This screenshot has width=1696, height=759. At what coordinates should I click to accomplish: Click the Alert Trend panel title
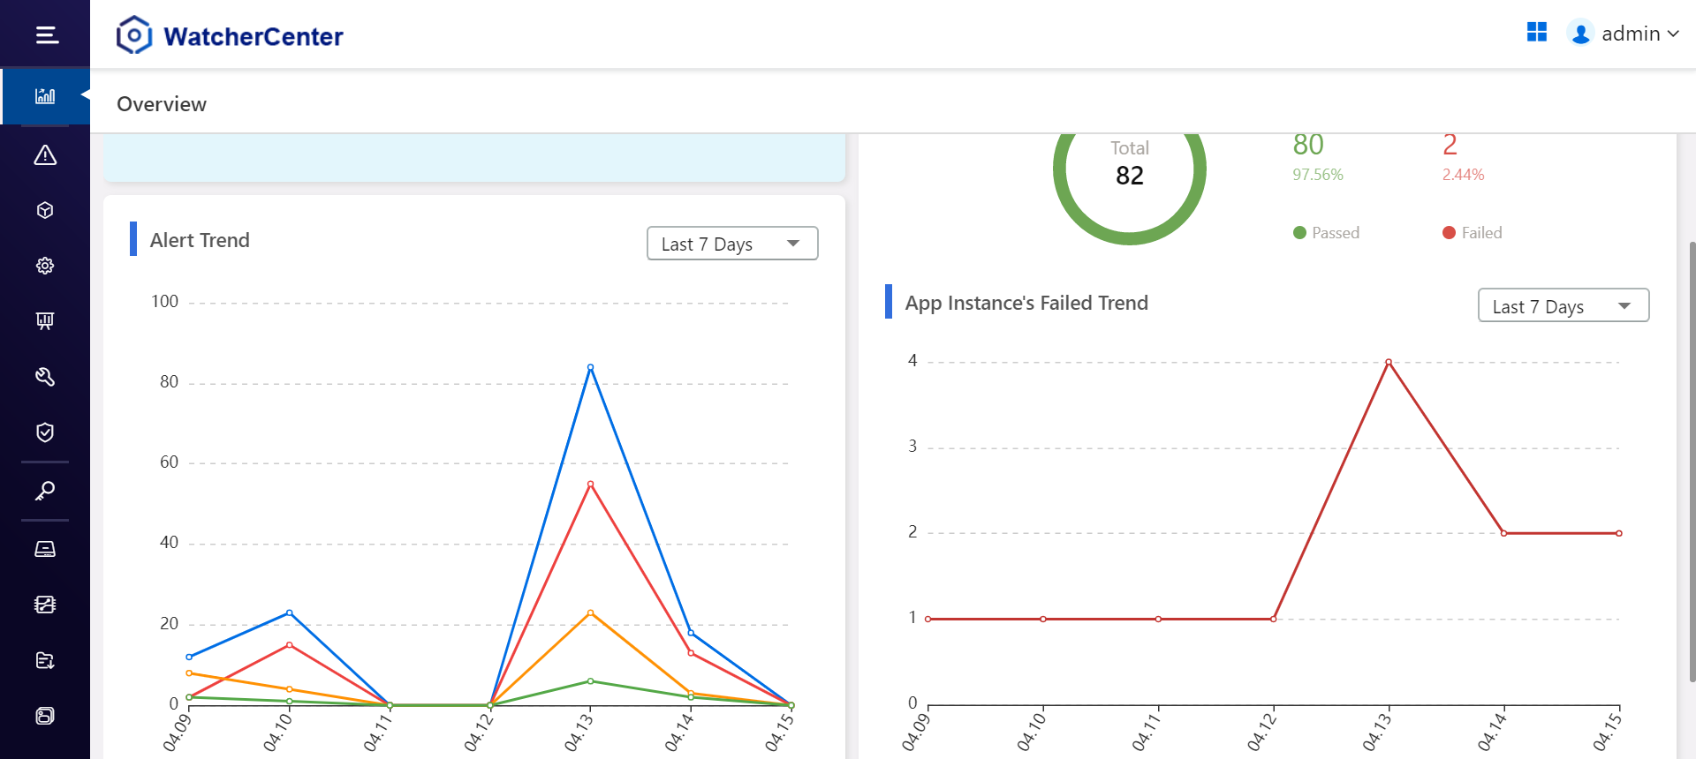click(x=200, y=240)
